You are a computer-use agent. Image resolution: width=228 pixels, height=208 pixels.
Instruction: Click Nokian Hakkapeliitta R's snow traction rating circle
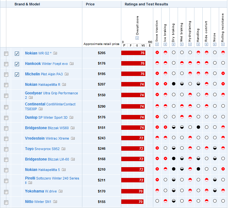coord(157,84)
